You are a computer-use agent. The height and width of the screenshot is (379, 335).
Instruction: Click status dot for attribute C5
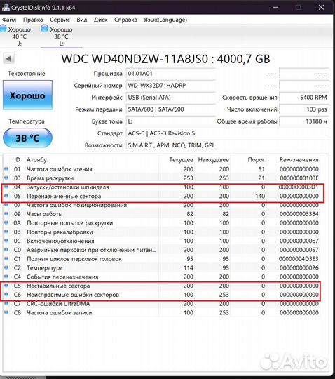coord(6,285)
